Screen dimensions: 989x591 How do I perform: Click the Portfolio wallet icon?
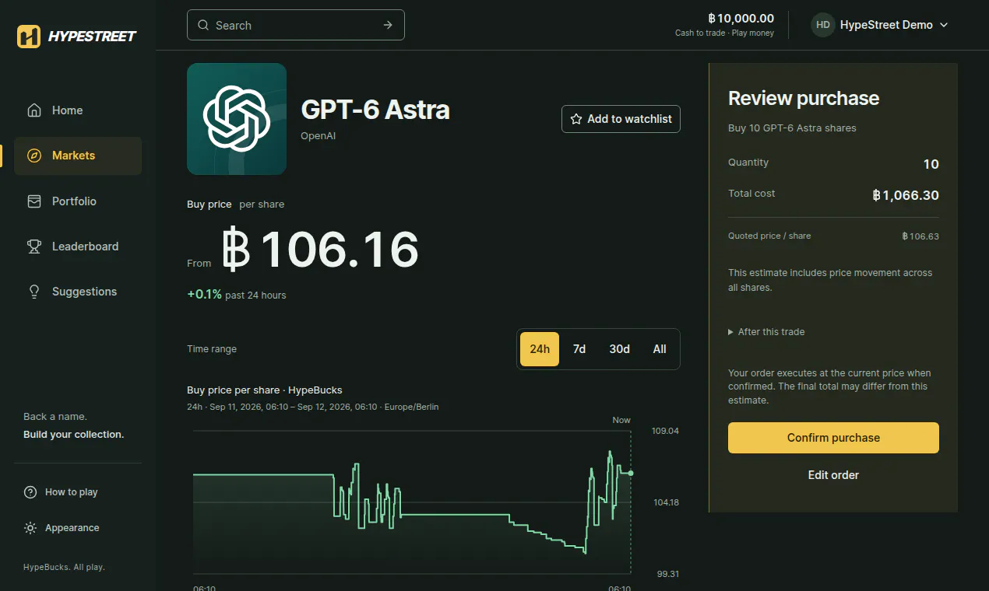coord(33,201)
